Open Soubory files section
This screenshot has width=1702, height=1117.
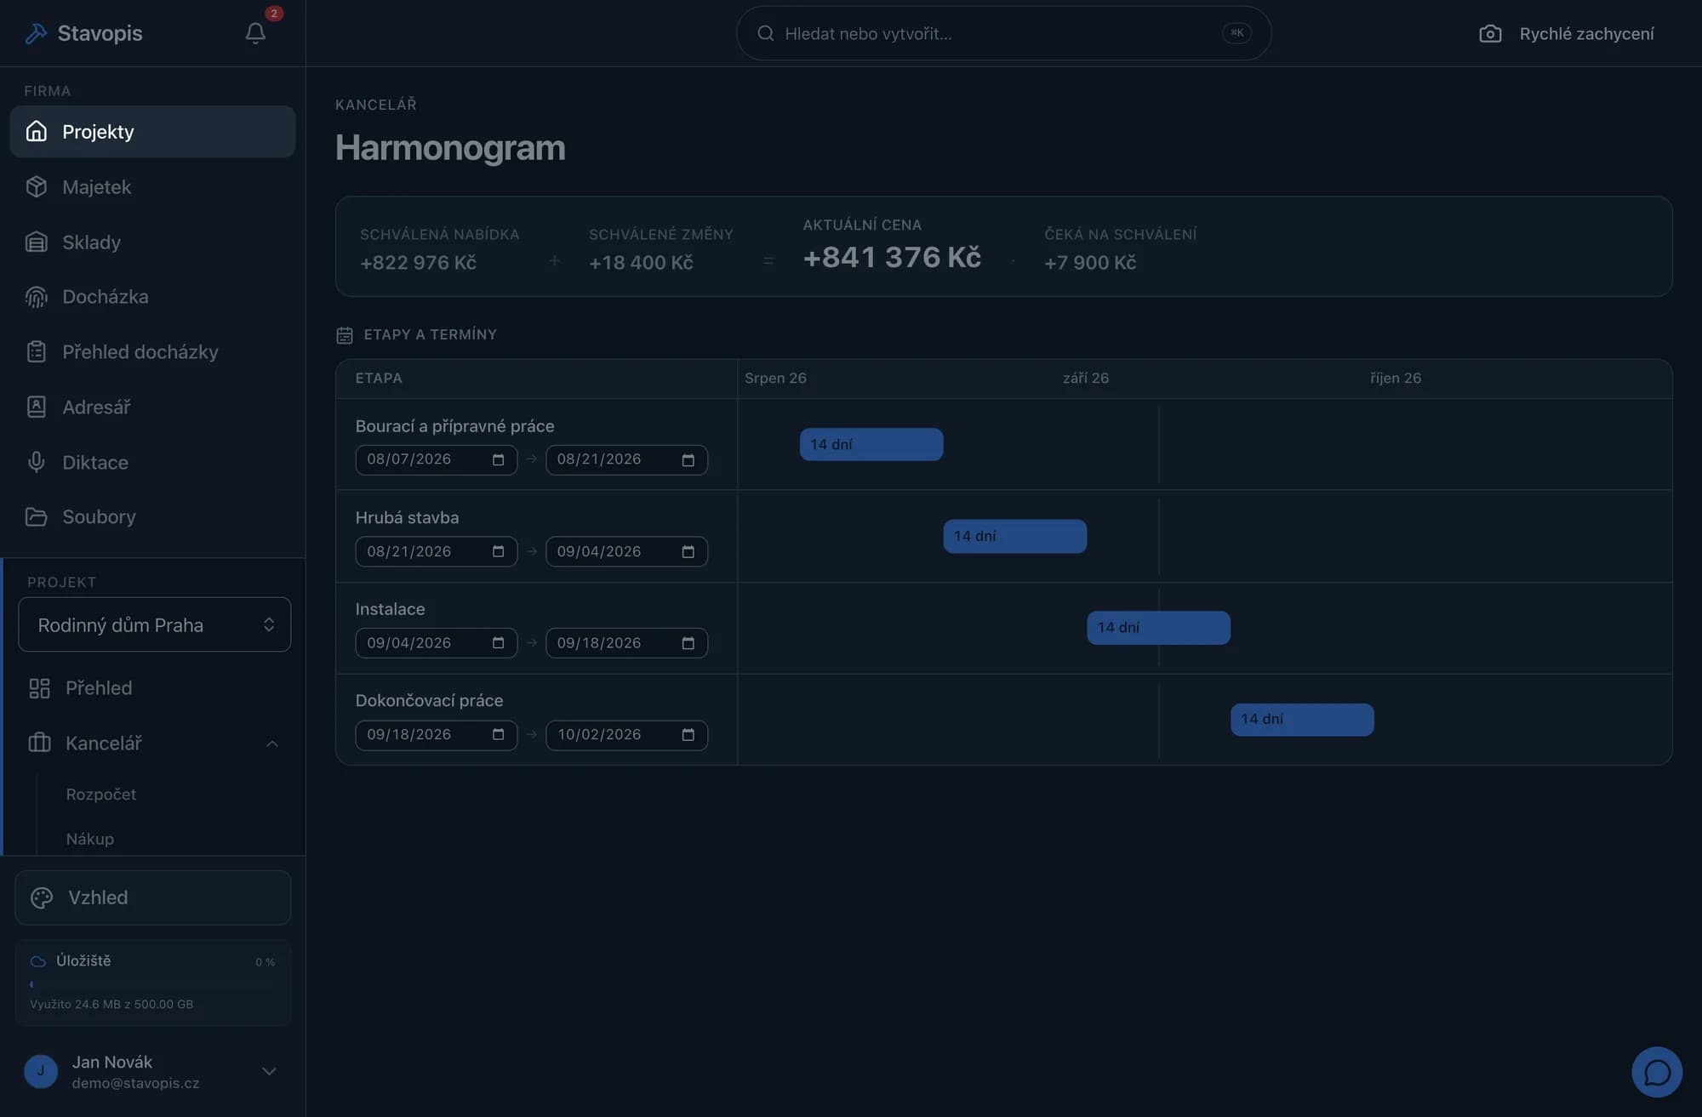click(152, 517)
